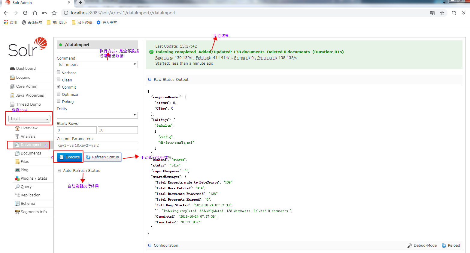Click the Execute button
Viewport: 470px width, 253px height.
click(x=69, y=157)
